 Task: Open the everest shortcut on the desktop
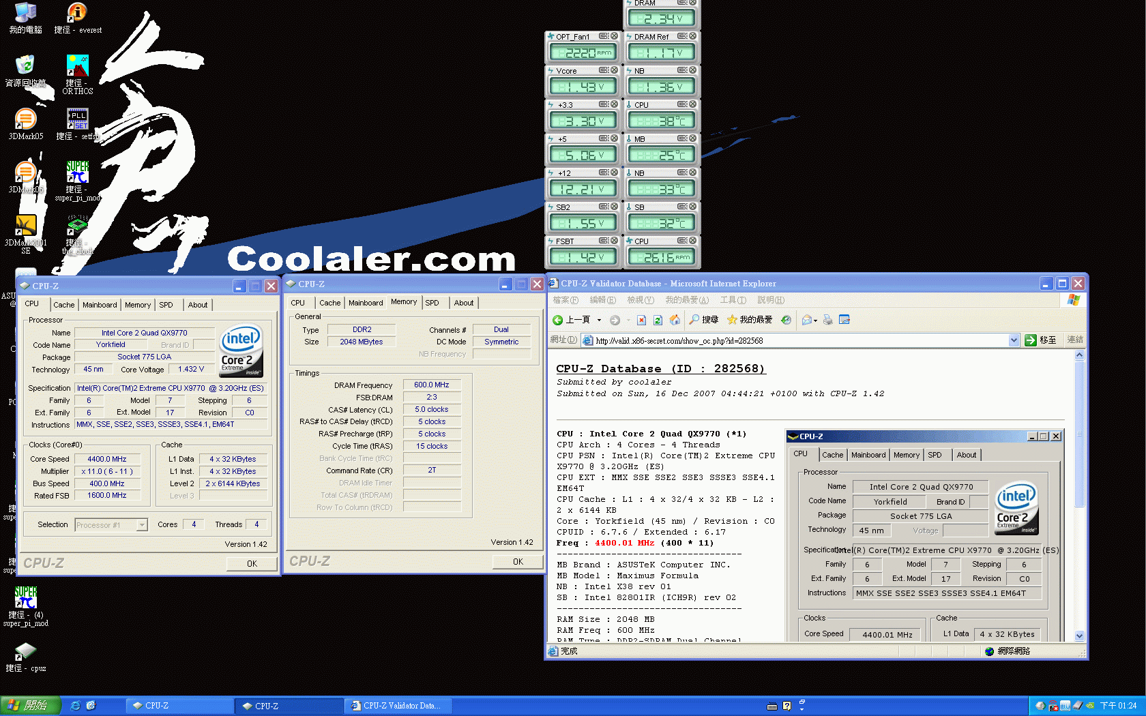[78, 19]
